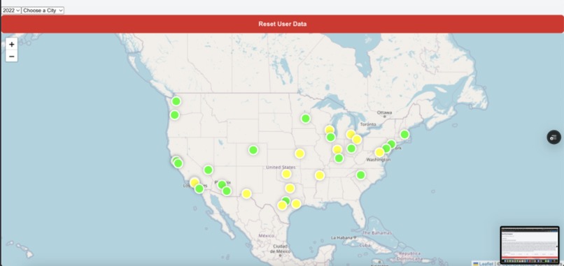The image size is (564, 266).
Task: Select the green Tucson marker in southern Arizona
Action: tap(226, 191)
